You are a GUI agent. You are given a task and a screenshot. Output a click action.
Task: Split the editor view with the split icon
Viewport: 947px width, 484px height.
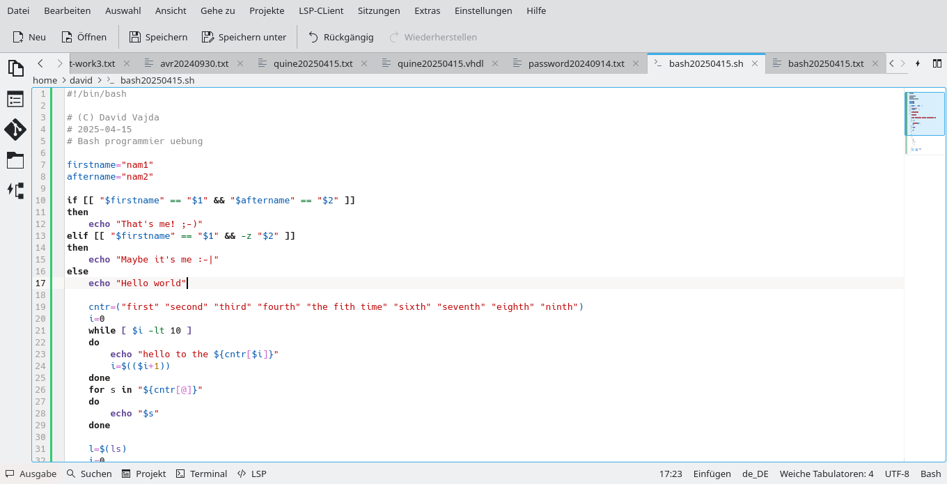(937, 63)
